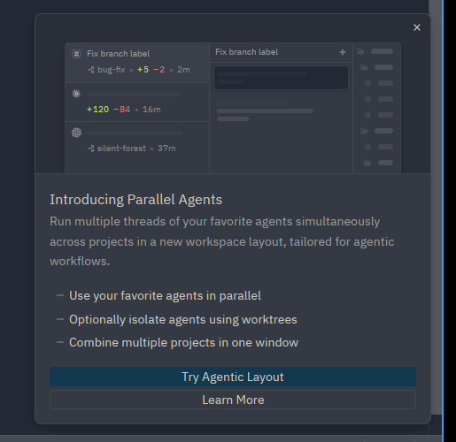The width and height of the screenshot is (456, 442).
Task: Click the OpenAI logo icon in third thread
Action: (76, 133)
